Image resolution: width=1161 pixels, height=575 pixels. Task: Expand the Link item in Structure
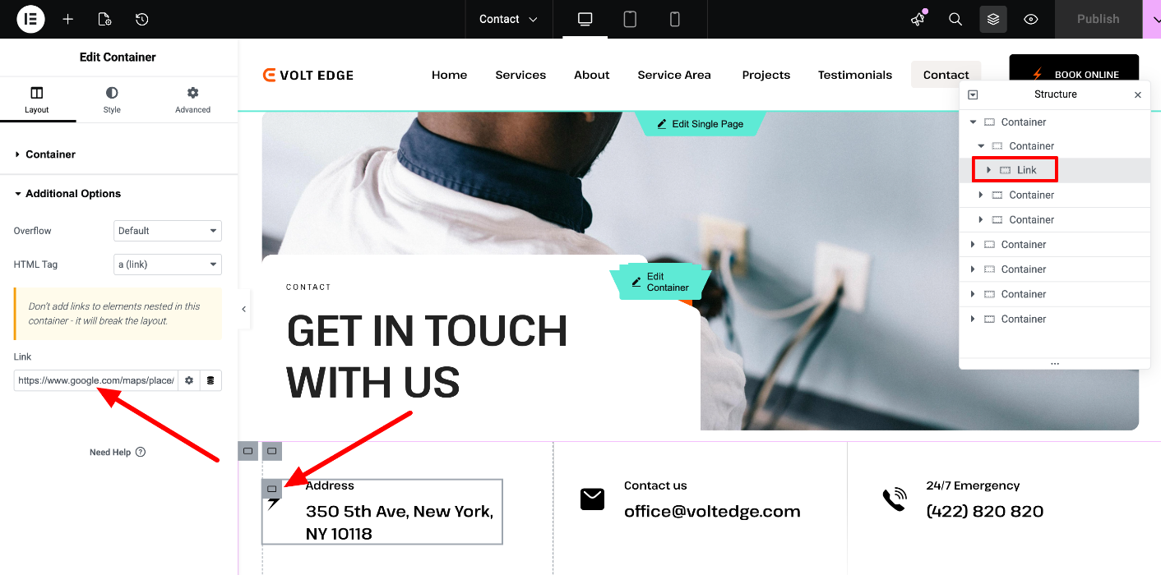coord(989,170)
